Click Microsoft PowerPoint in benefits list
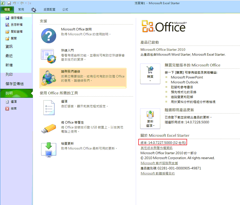This screenshot has width=240, height=205. click(x=187, y=77)
